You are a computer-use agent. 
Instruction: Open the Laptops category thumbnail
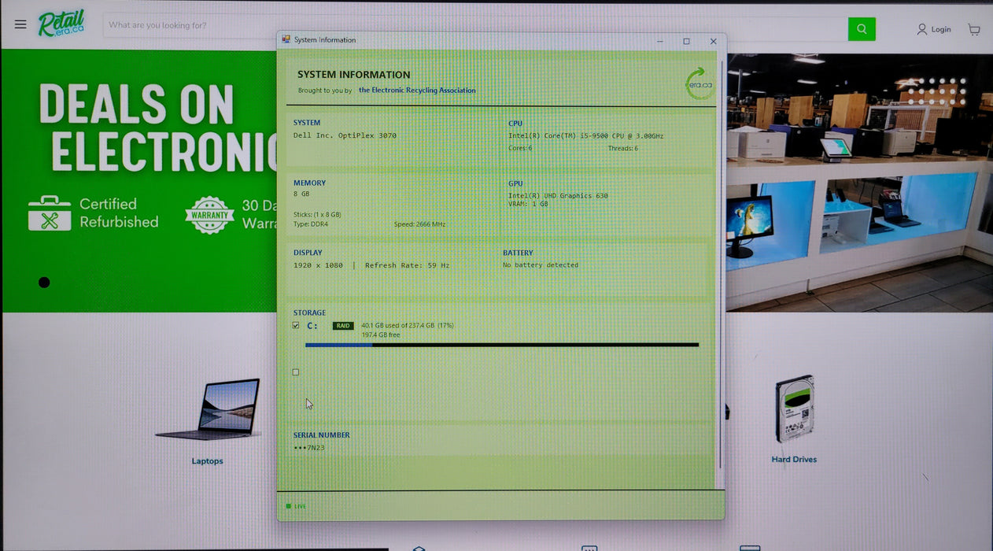(208, 409)
